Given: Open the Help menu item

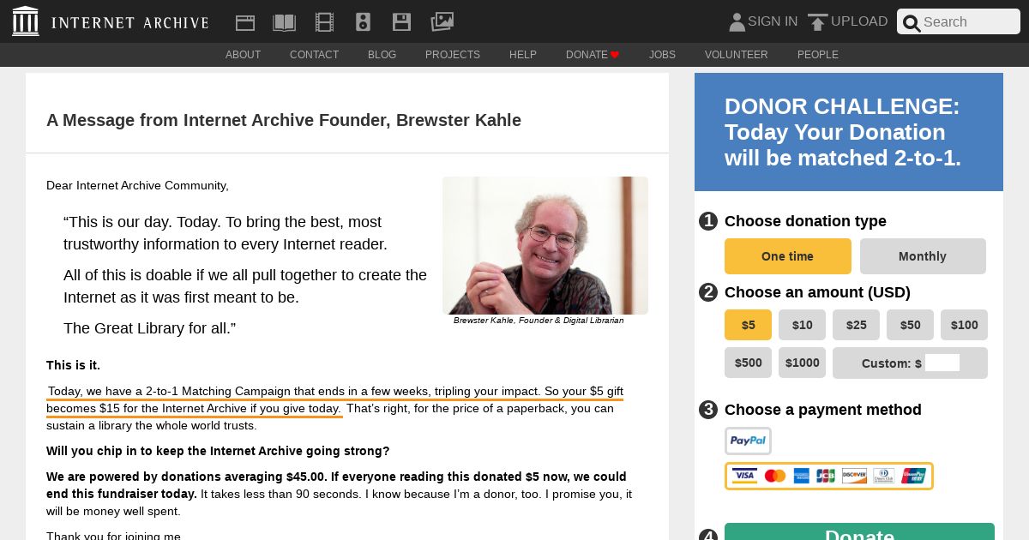Looking at the screenshot, I should click(x=523, y=55).
